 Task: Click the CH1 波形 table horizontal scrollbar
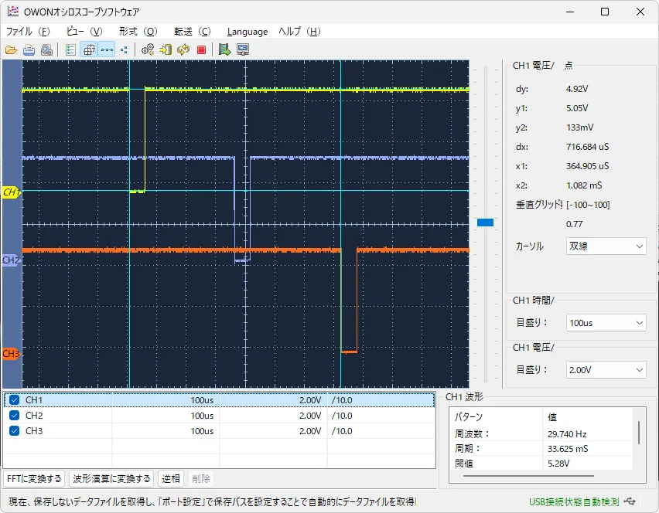(528, 476)
